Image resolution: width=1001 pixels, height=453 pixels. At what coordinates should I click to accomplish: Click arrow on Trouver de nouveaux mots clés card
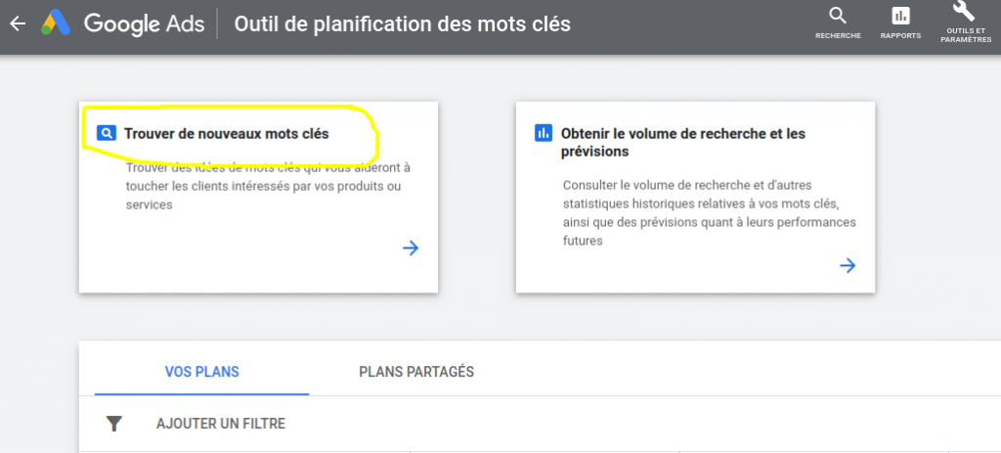(411, 248)
